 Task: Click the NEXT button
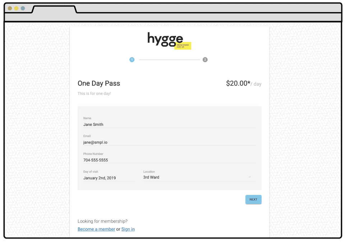[253, 199]
